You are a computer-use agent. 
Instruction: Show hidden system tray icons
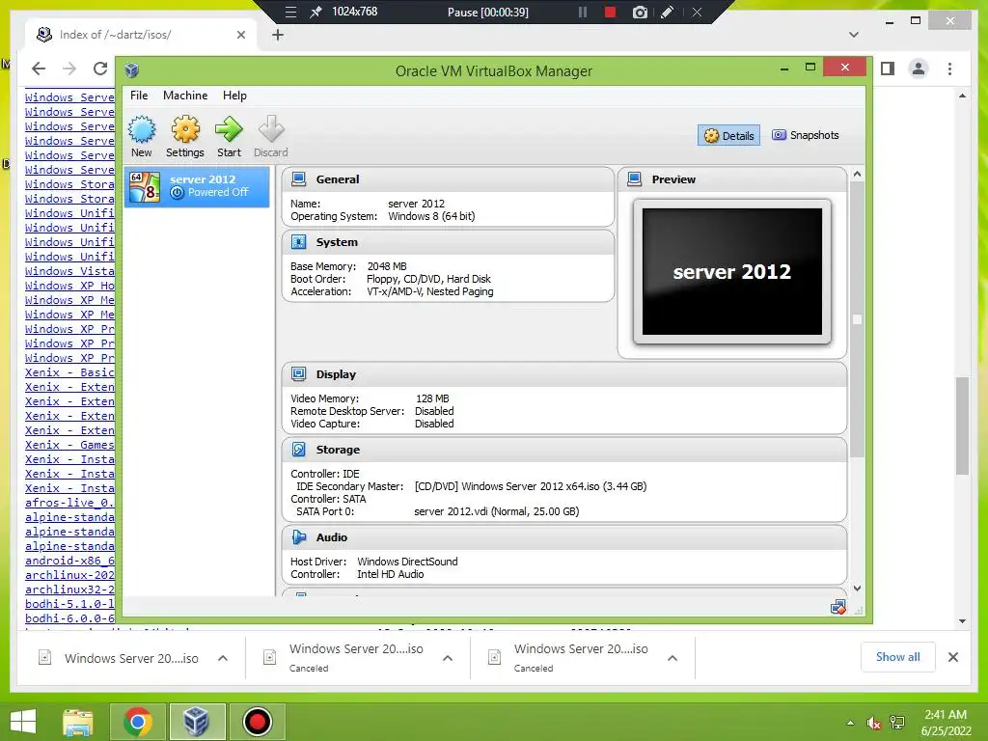click(851, 723)
